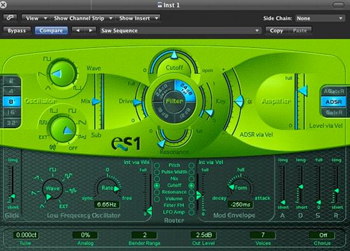
Task: Enable Resonance target for Mod Envelope
Action: click(x=192, y=192)
